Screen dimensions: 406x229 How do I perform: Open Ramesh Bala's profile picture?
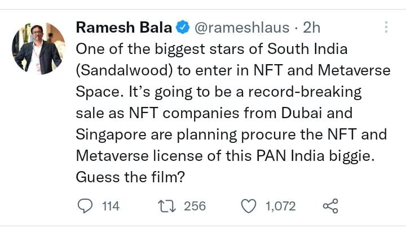39,49
